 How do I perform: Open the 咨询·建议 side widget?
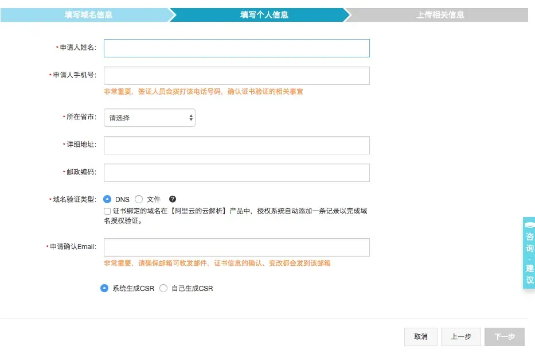(x=529, y=253)
